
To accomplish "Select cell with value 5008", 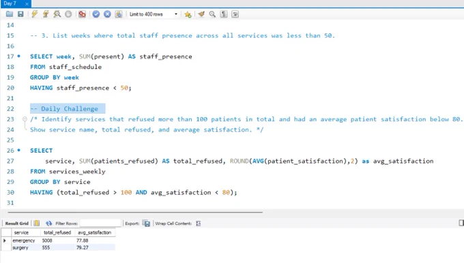I will click(x=57, y=241).
